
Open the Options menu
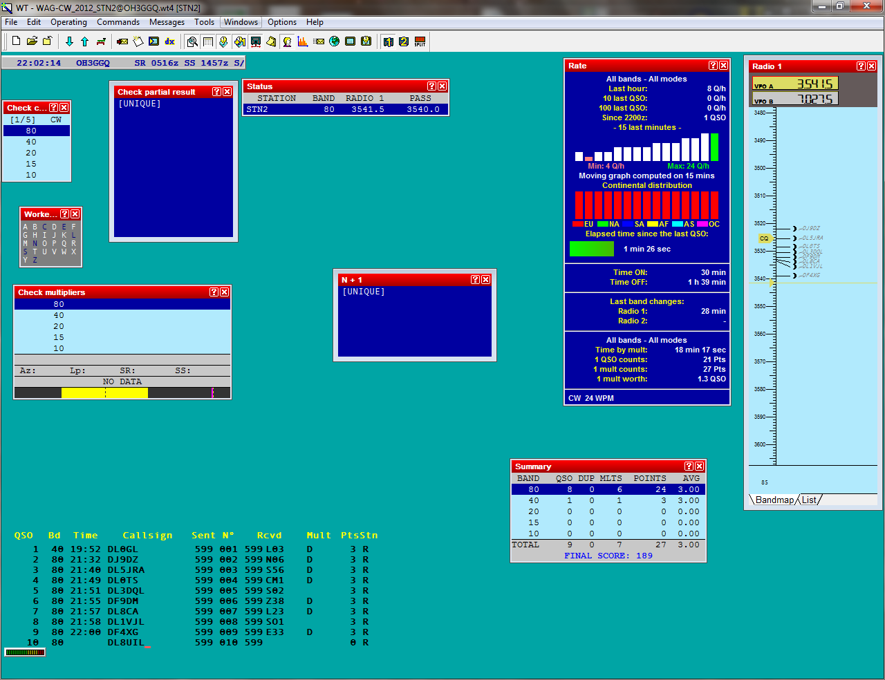pyautogui.click(x=282, y=22)
